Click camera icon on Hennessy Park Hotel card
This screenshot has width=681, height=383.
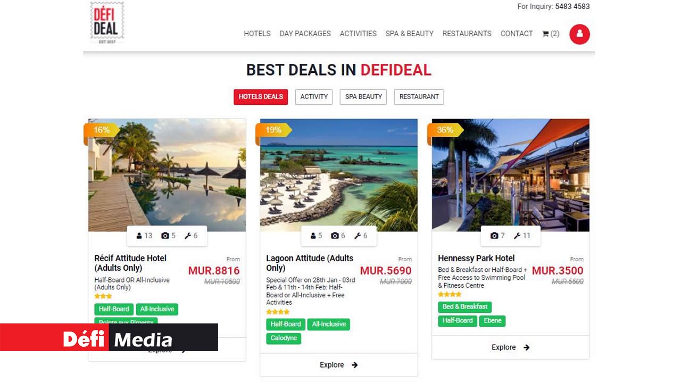(494, 236)
